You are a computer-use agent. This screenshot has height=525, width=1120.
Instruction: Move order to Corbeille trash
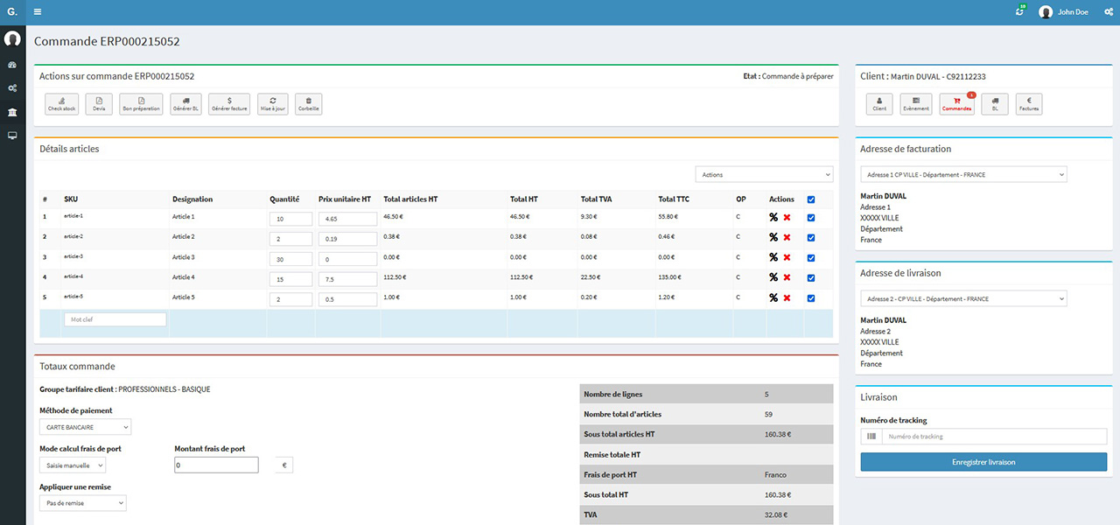[x=308, y=104]
